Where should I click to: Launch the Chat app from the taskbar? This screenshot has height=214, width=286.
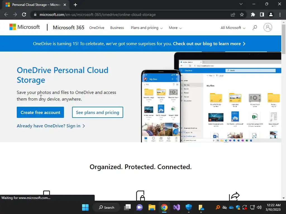pyautogui.click(x=140, y=207)
